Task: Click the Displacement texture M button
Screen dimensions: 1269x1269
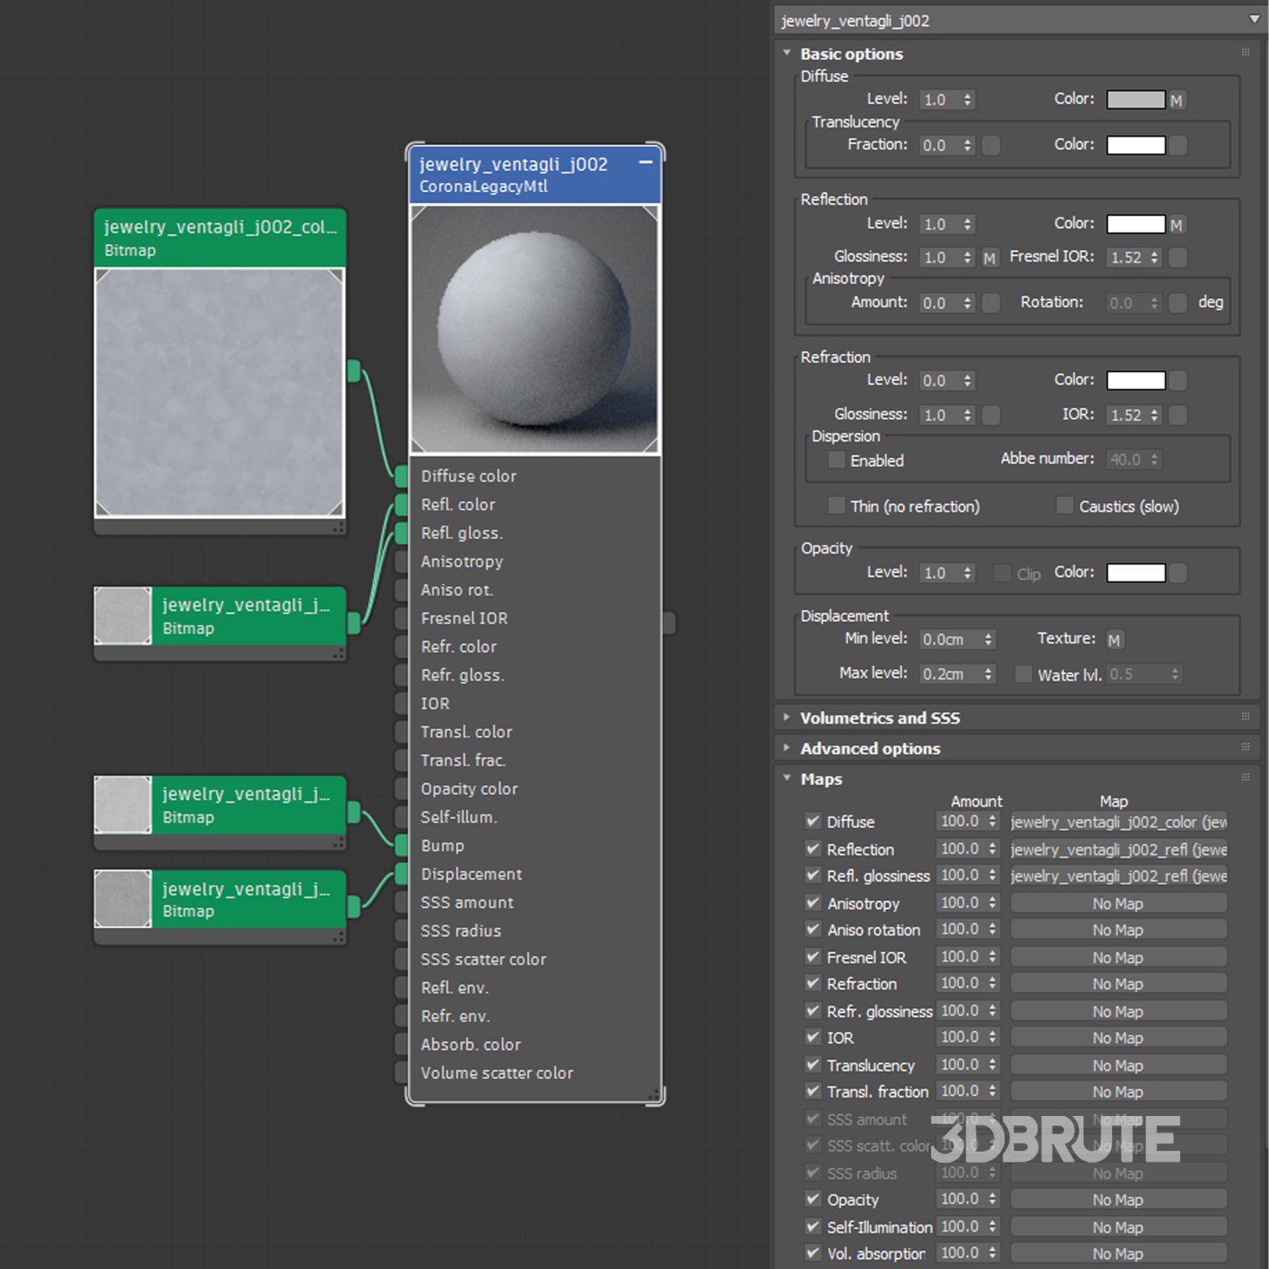Action: point(1114,640)
